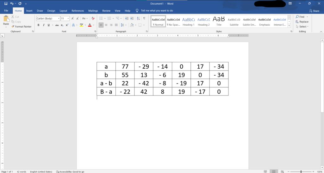The image size is (324, 173).
Task: Toggle show paragraph marks
Action: click(x=144, y=18)
